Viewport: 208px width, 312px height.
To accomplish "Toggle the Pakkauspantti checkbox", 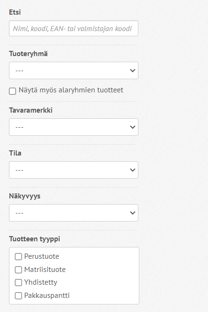I will click(18, 296).
